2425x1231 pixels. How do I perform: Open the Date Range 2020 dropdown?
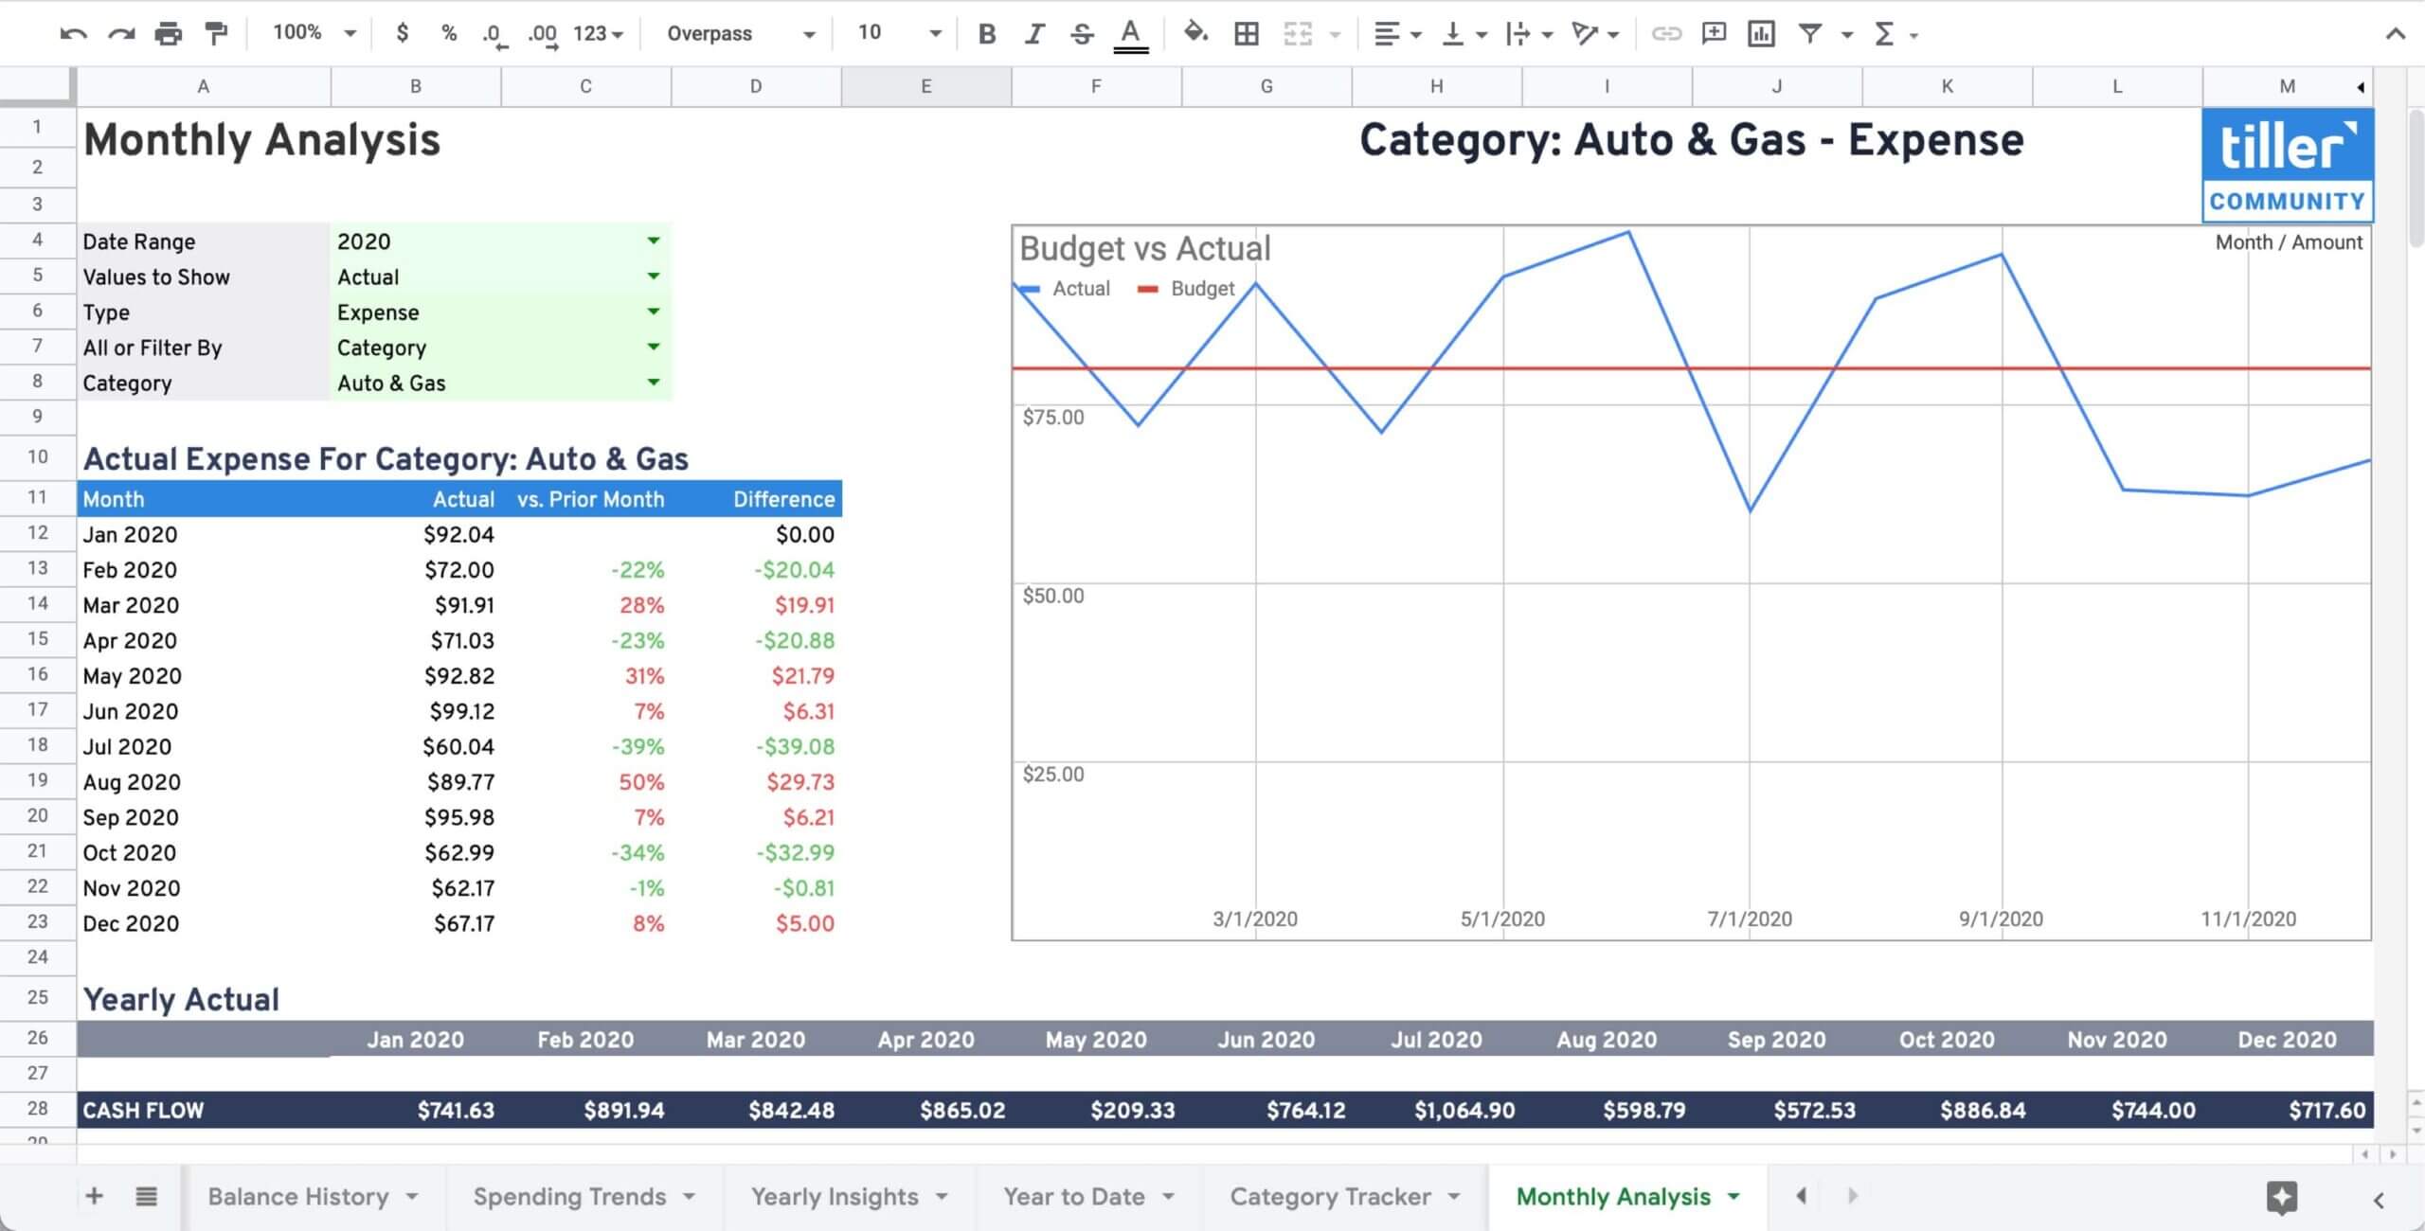point(653,241)
